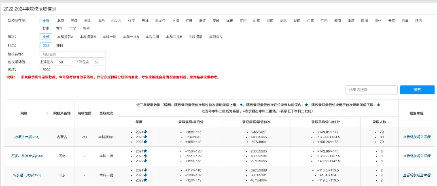This screenshot has width=437, height=186.
Task: Pick 西藏 from the location options
Action: coord(405,21)
